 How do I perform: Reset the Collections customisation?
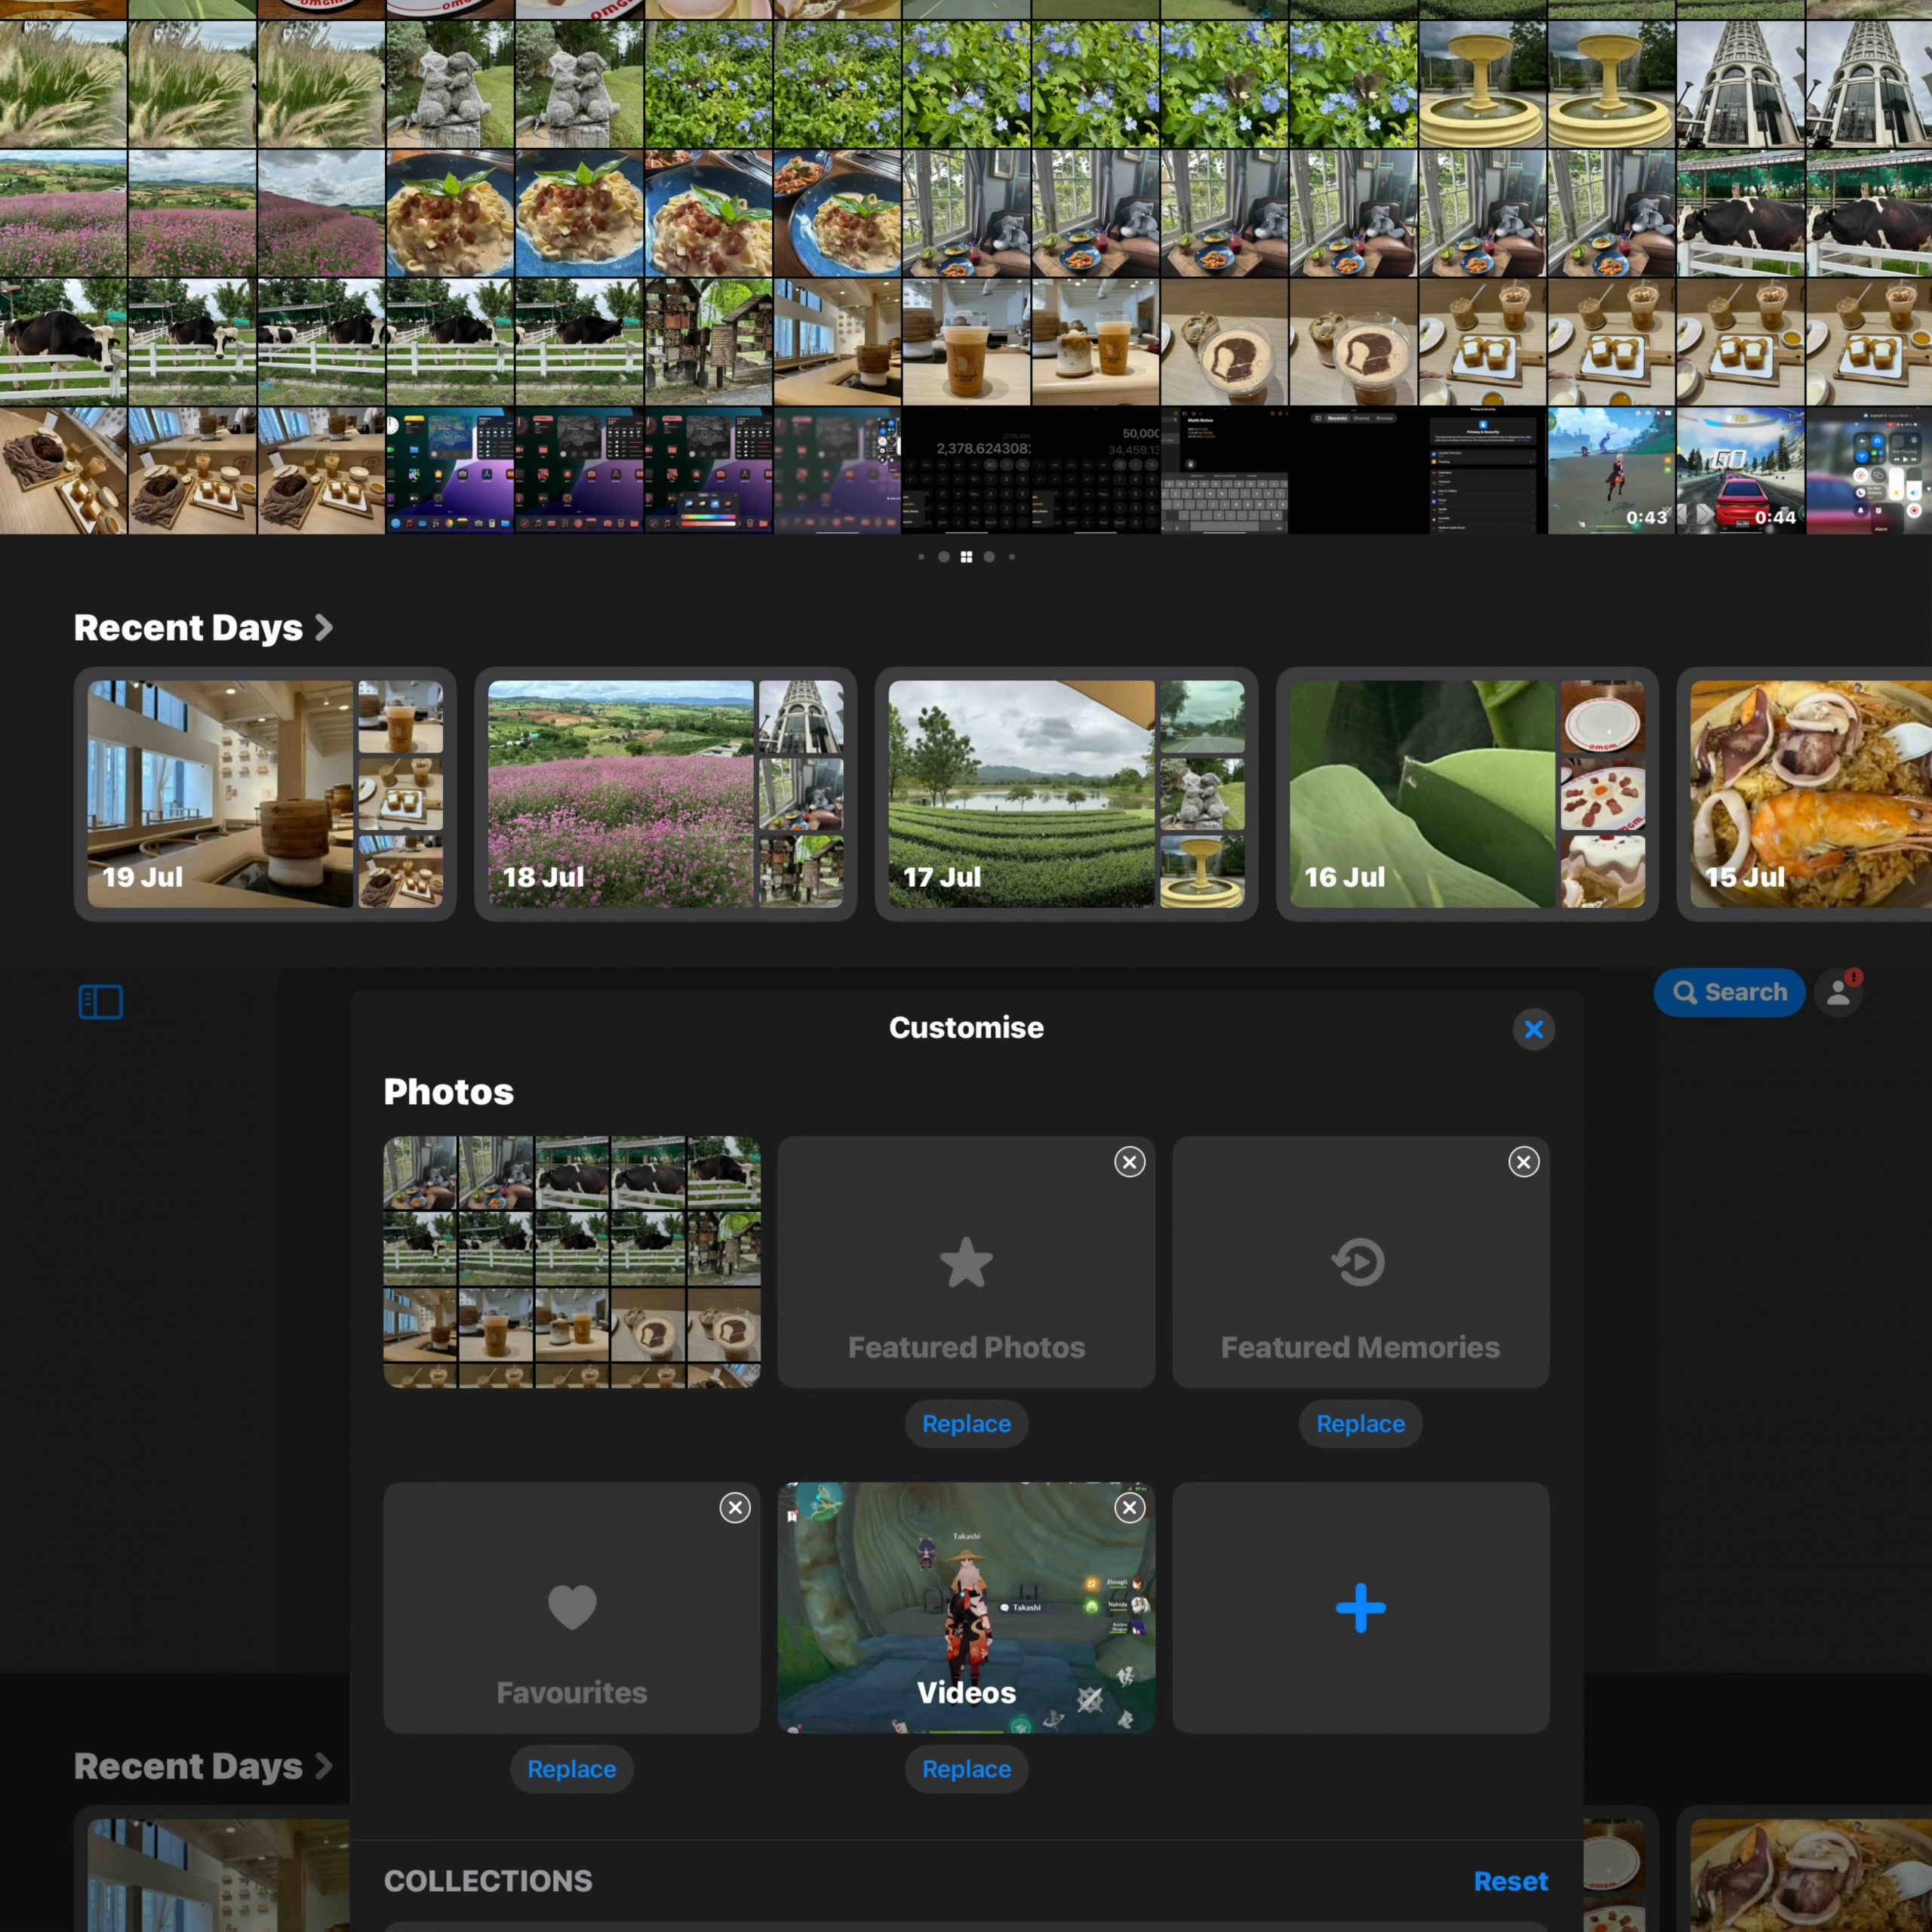click(x=1510, y=1881)
